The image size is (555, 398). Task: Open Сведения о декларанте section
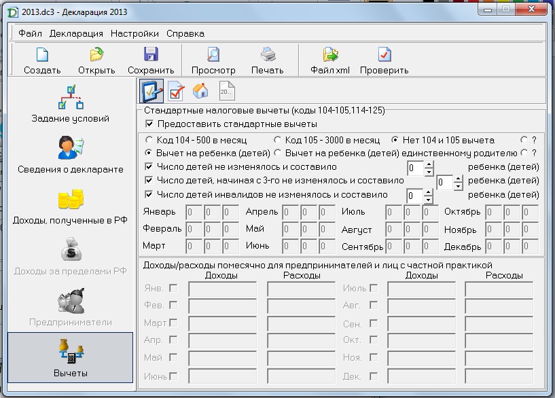(x=71, y=155)
